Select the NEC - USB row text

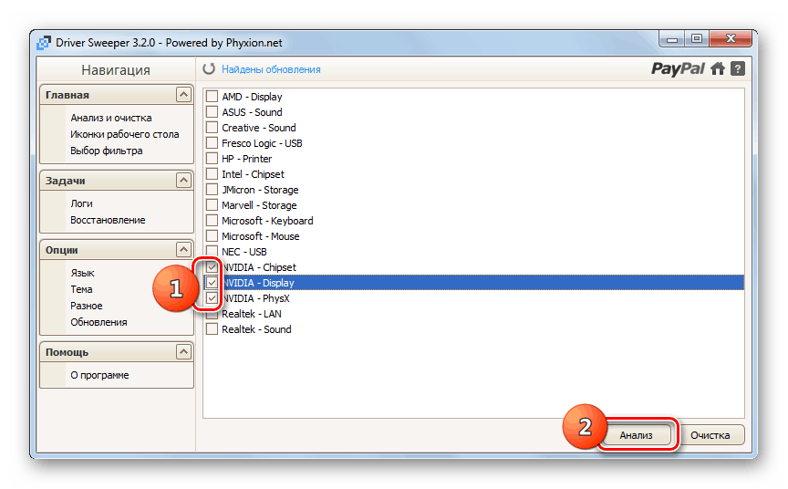244,252
